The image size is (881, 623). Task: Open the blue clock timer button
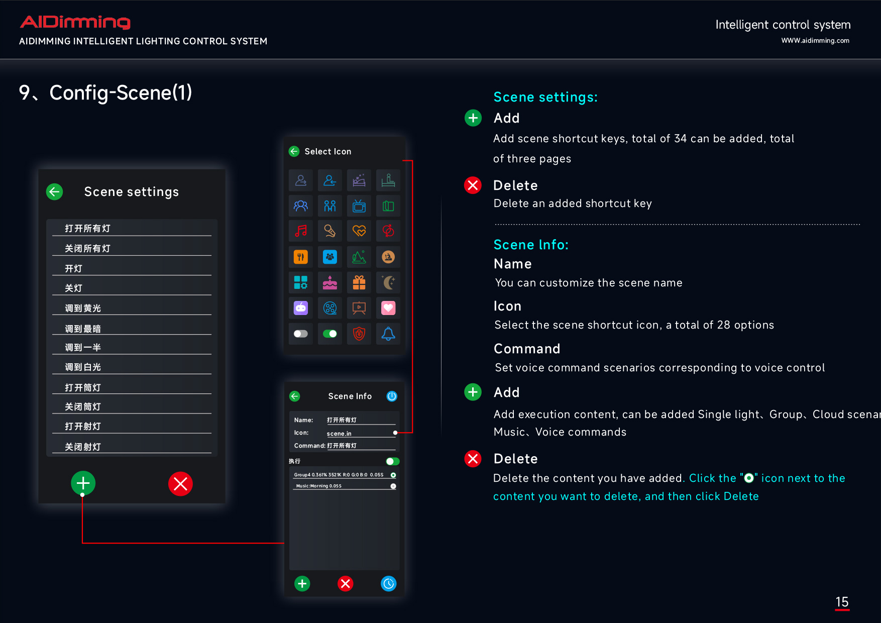point(389,583)
